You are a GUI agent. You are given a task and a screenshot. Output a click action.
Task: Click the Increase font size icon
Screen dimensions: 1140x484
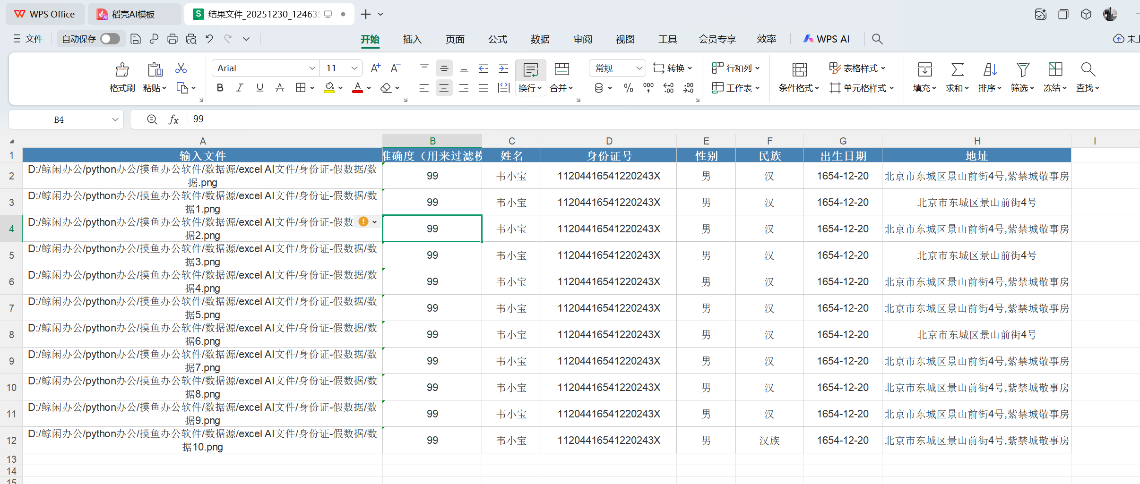click(x=375, y=68)
